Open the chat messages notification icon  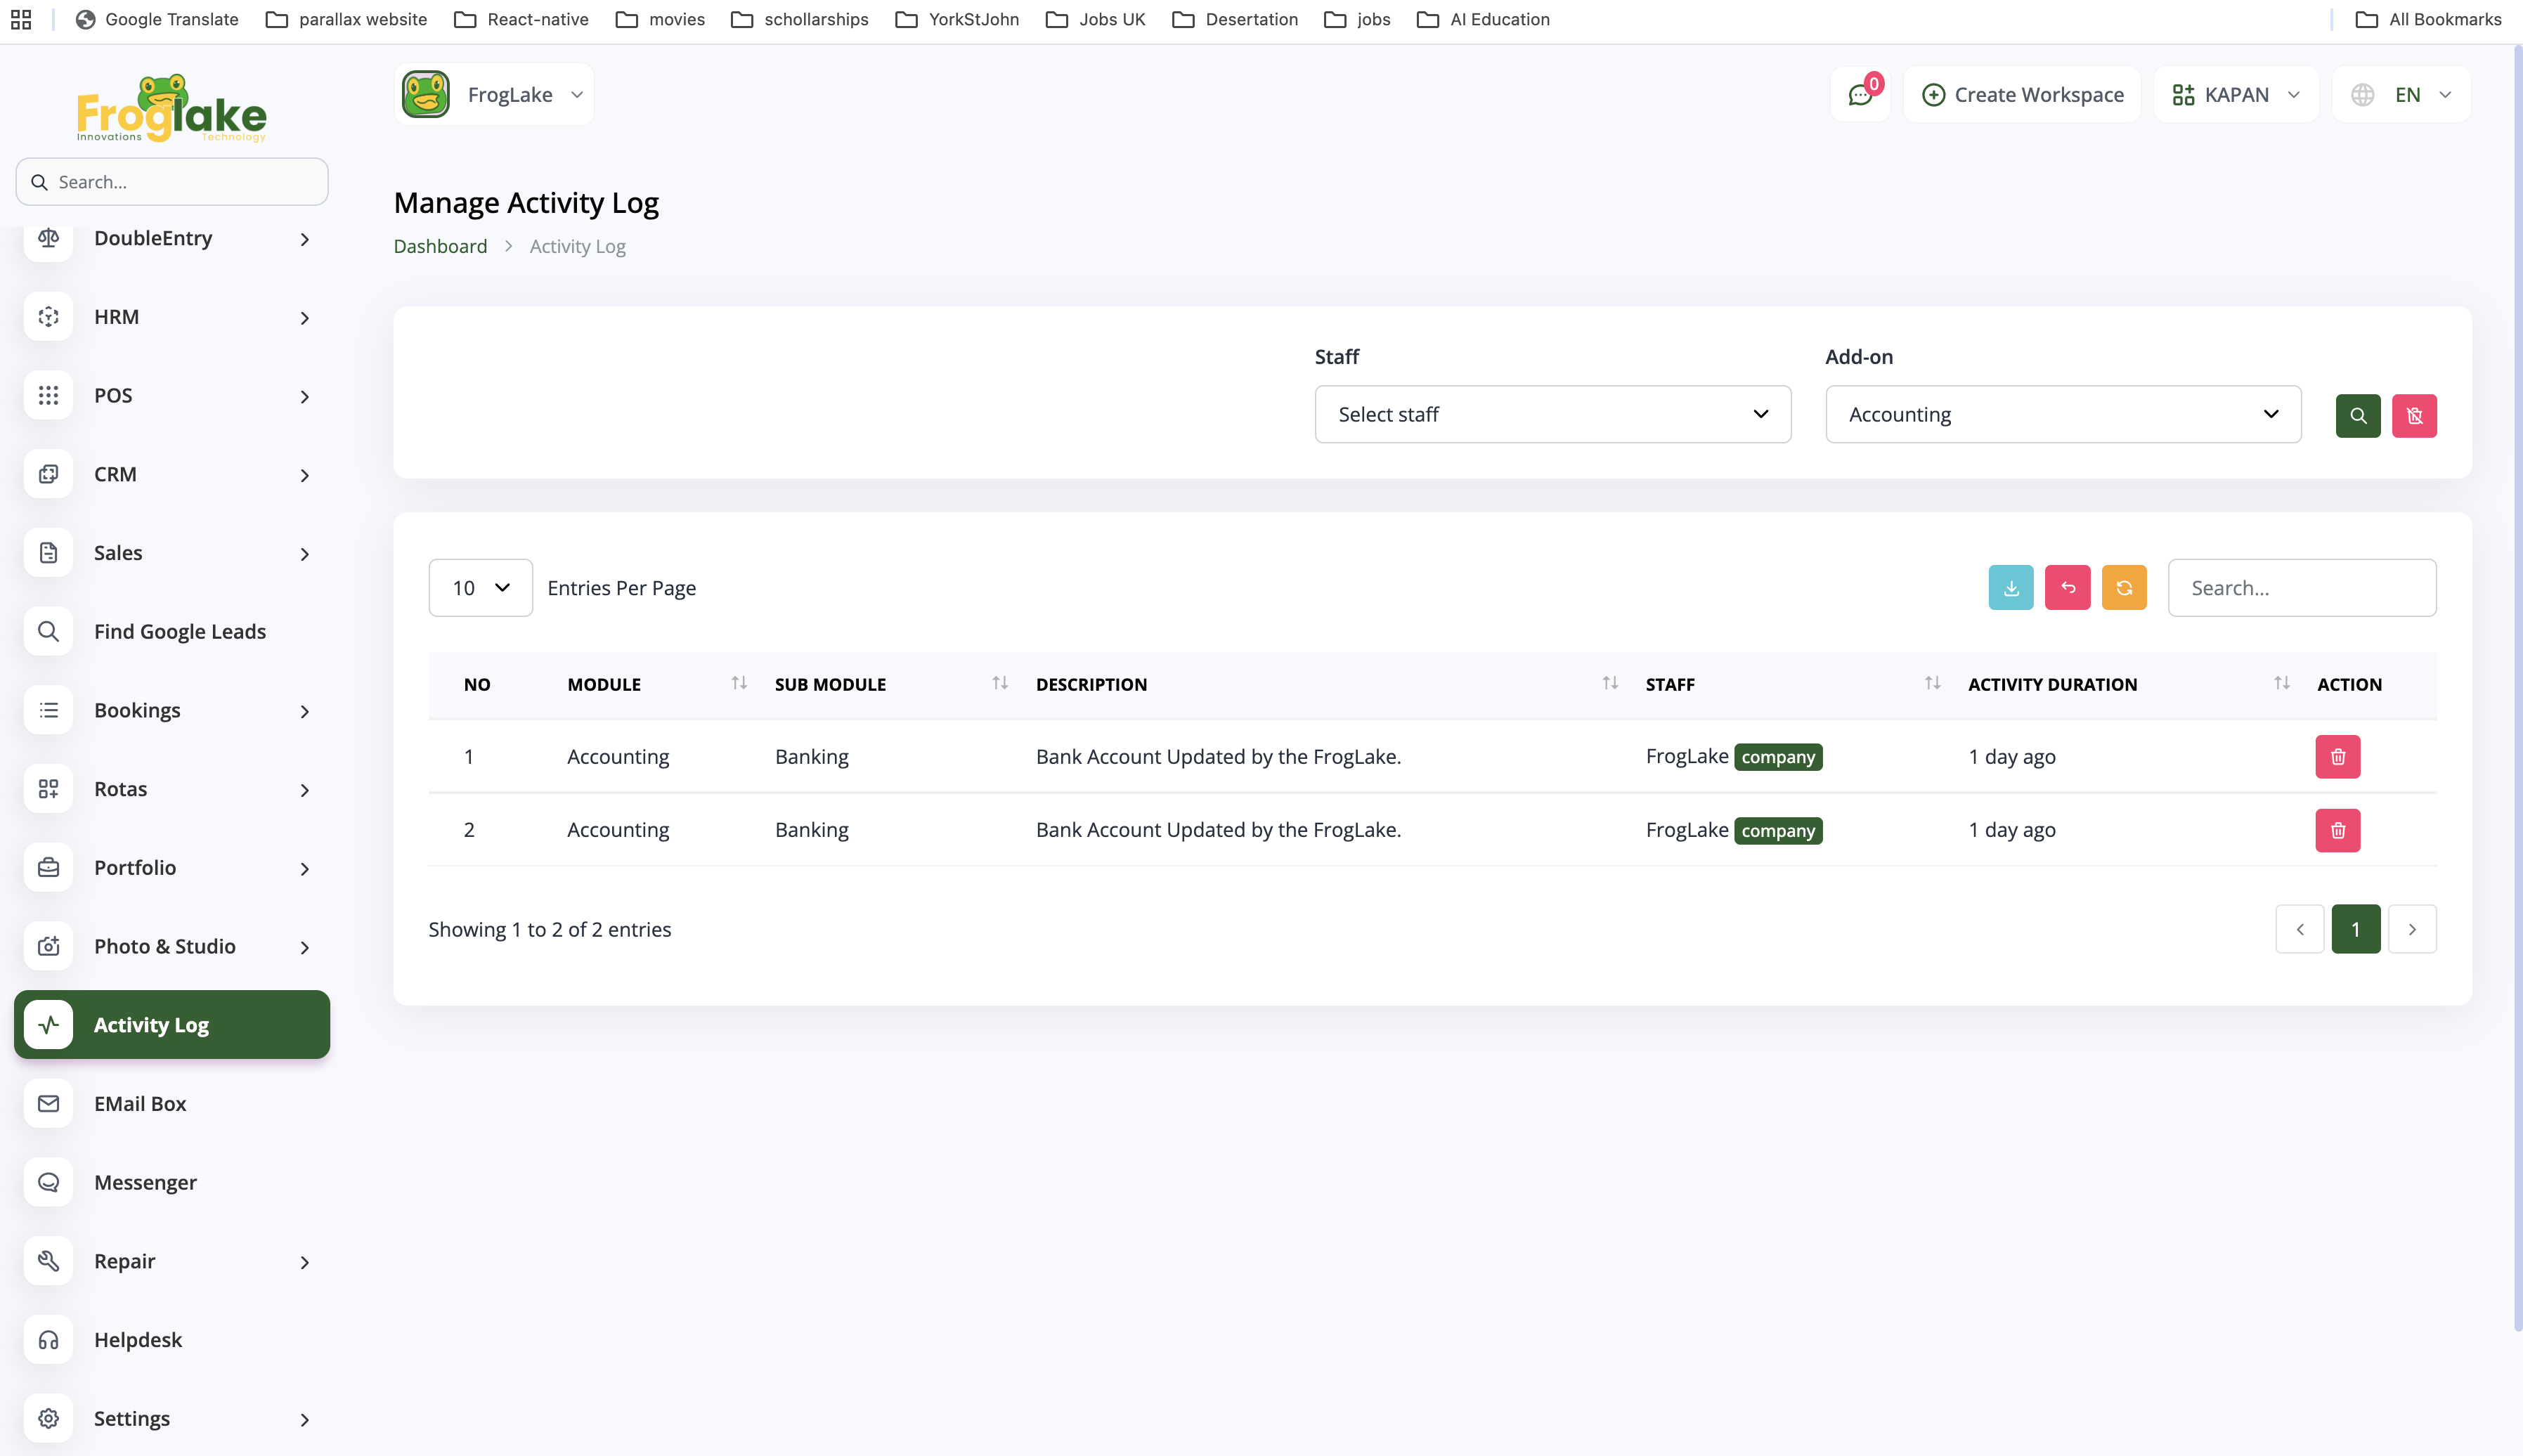click(x=1860, y=95)
